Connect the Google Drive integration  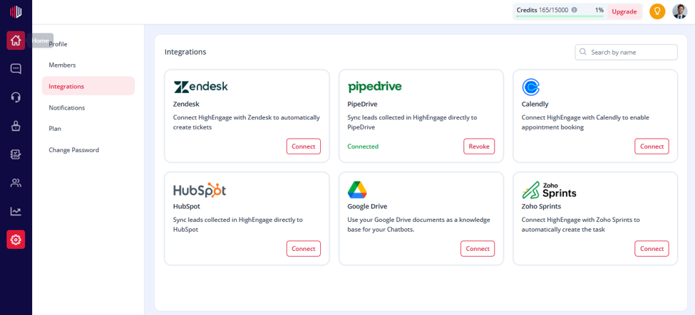pyautogui.click(x=478, y=249)
